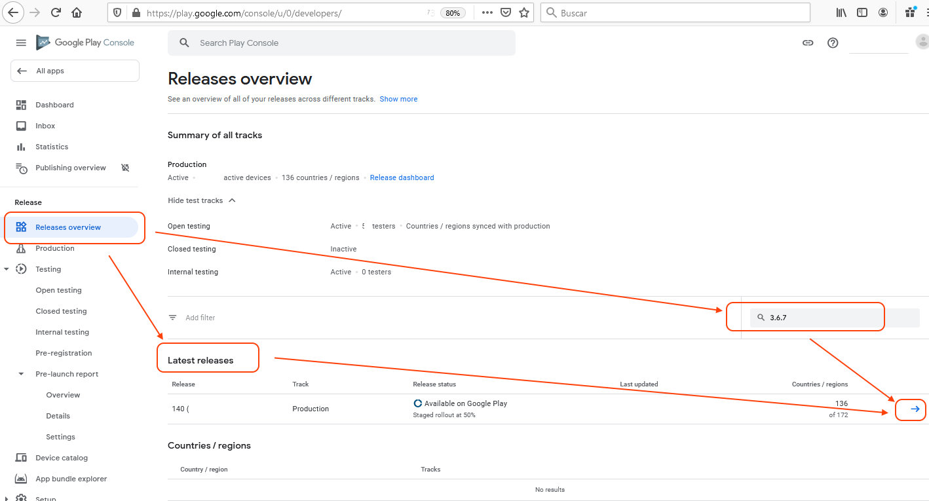The width and height of the screenshot is (929, 501).
Task: Go to the browser home page
Action: tap(77, 12)
